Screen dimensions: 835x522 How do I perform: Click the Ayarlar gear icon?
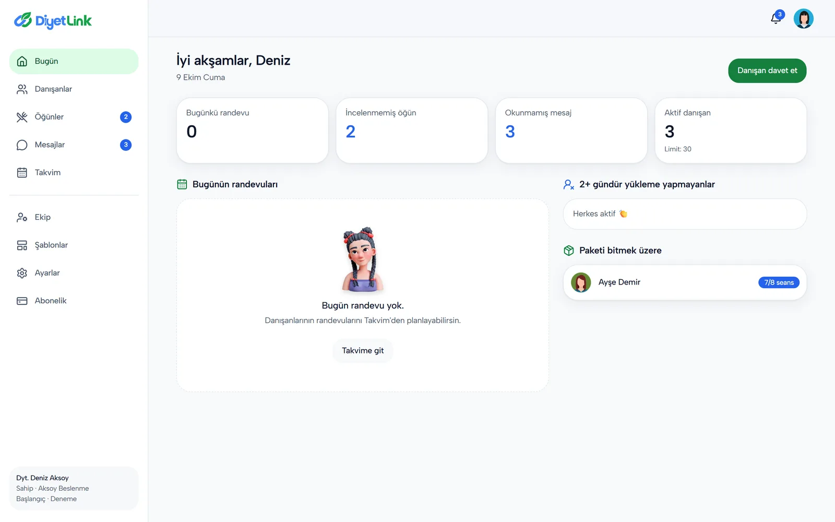pyautogui.click(x=22, y=273)
